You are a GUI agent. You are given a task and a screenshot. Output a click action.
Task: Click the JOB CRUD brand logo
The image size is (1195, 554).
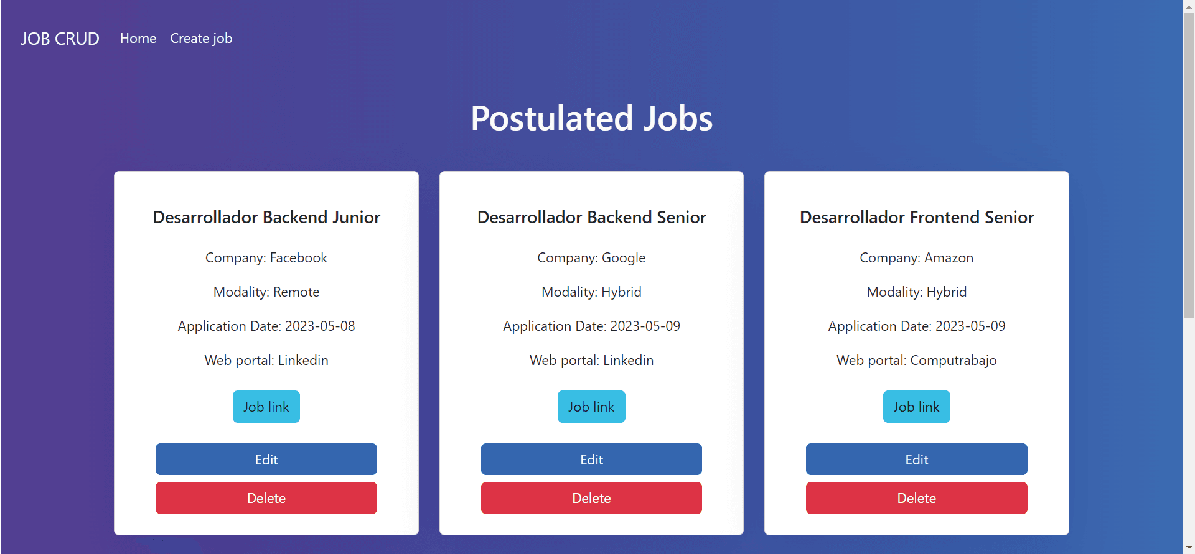[x=60, y=39]
